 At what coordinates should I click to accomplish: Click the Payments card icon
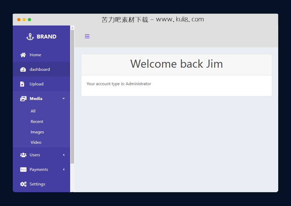click(x=23, y=170)
